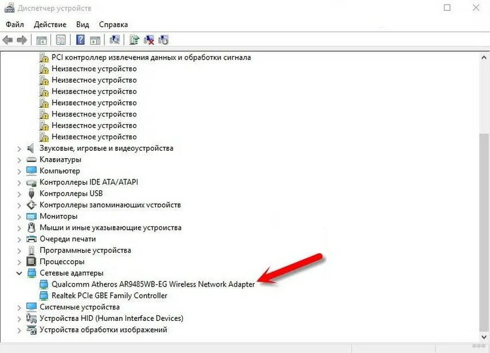Expand Устройства HID node

coord(19,319)
